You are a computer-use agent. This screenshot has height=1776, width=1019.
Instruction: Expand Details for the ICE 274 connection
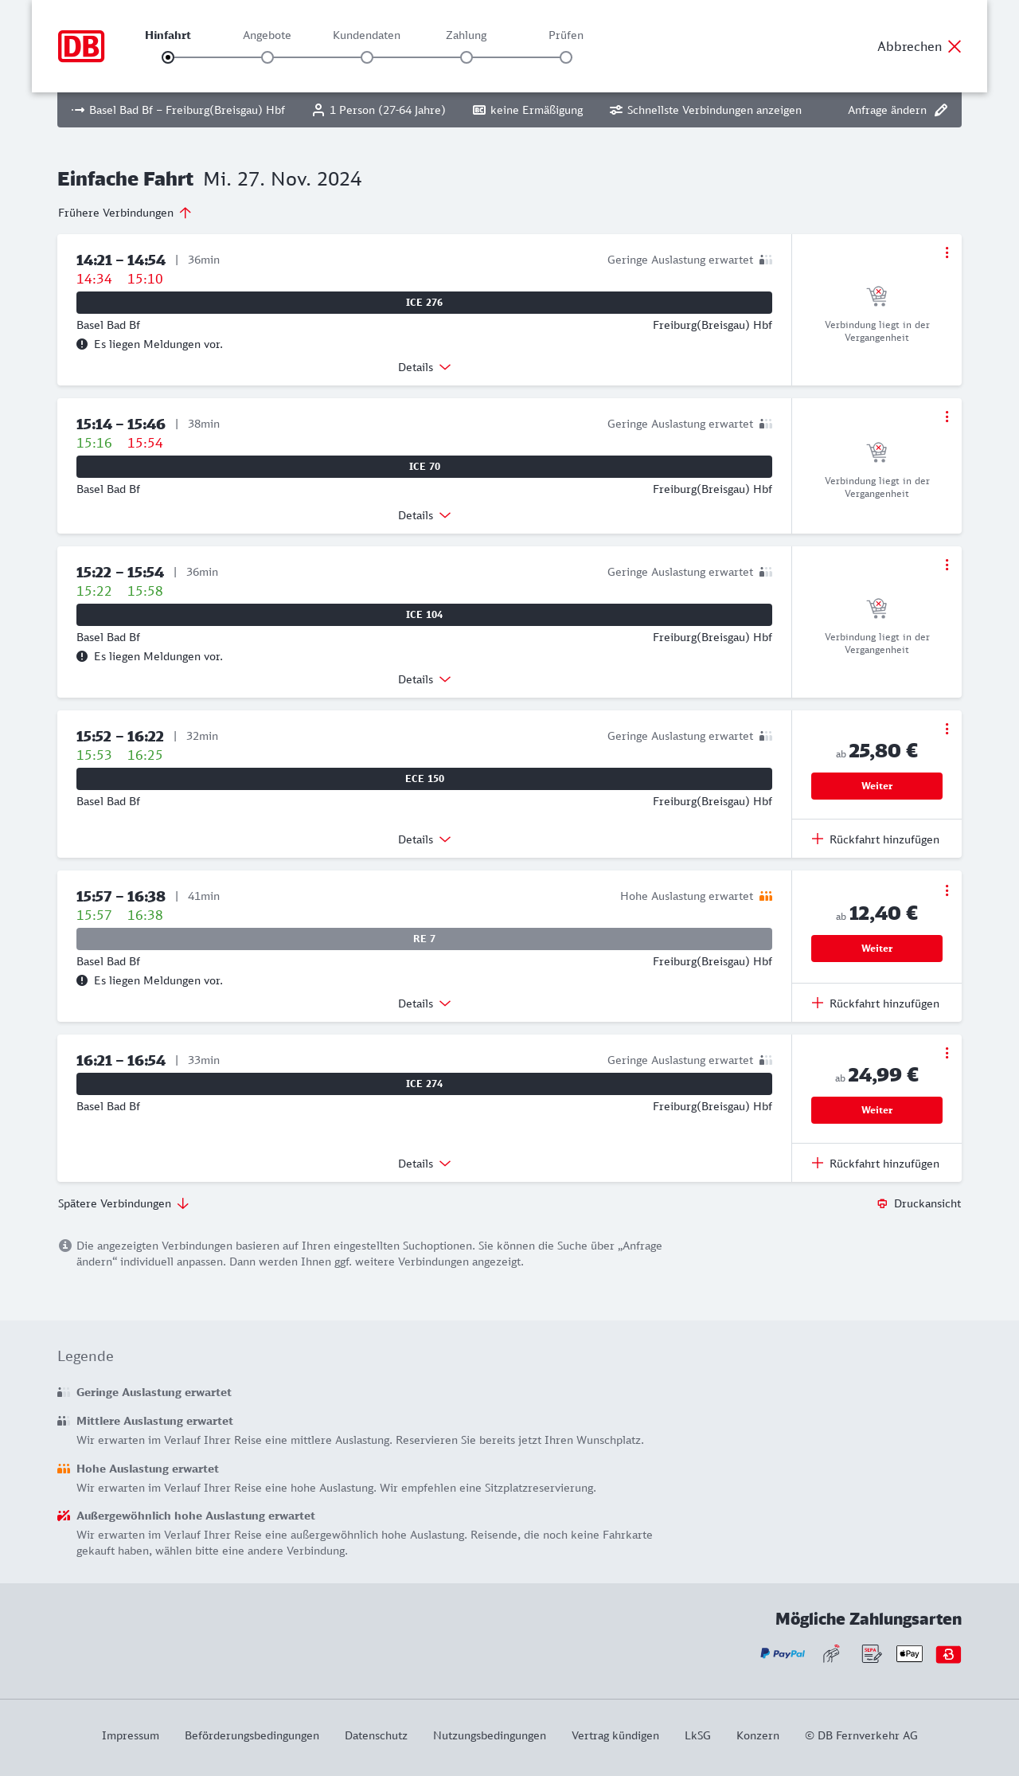(424, 1164)
